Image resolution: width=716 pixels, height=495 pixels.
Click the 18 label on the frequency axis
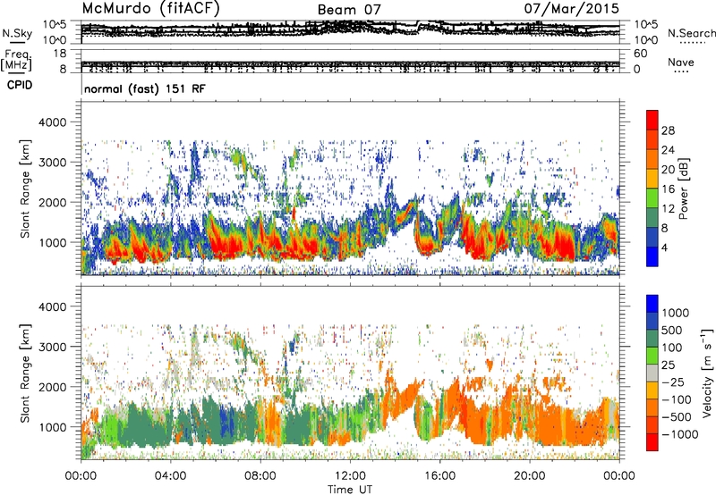[60, 54]
